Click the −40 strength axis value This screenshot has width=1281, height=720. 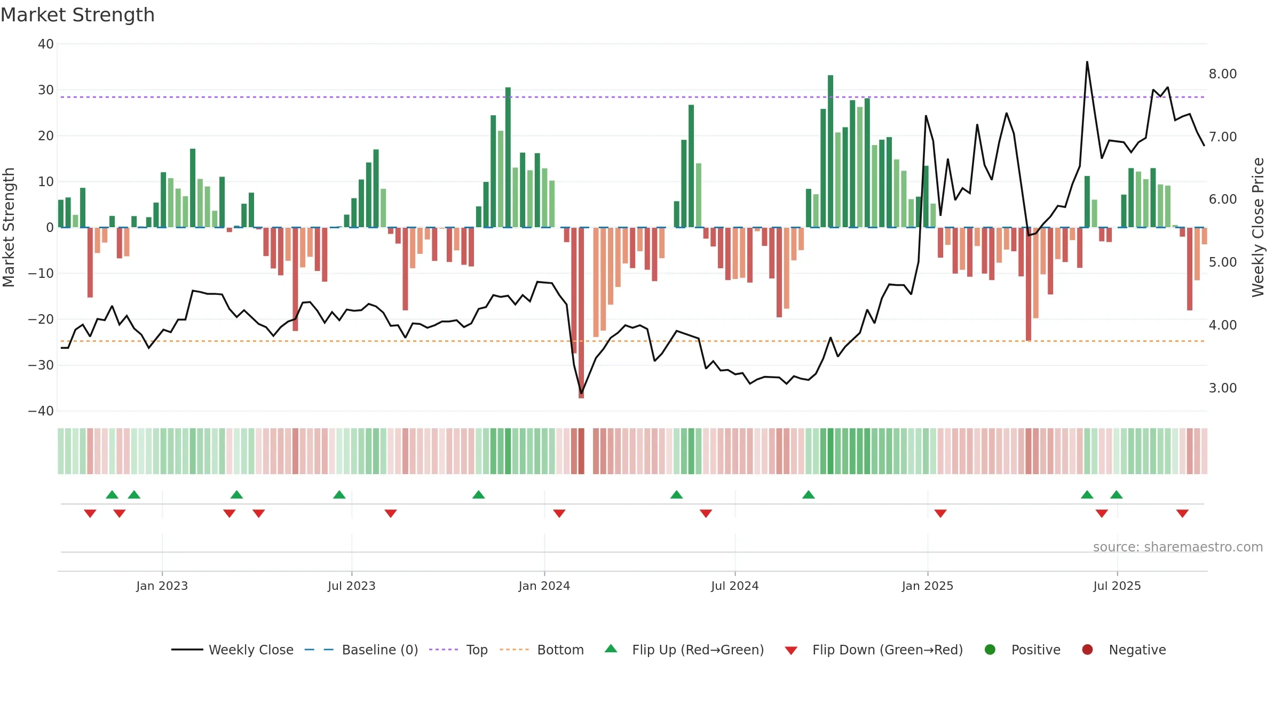click(x=41, y=411)
